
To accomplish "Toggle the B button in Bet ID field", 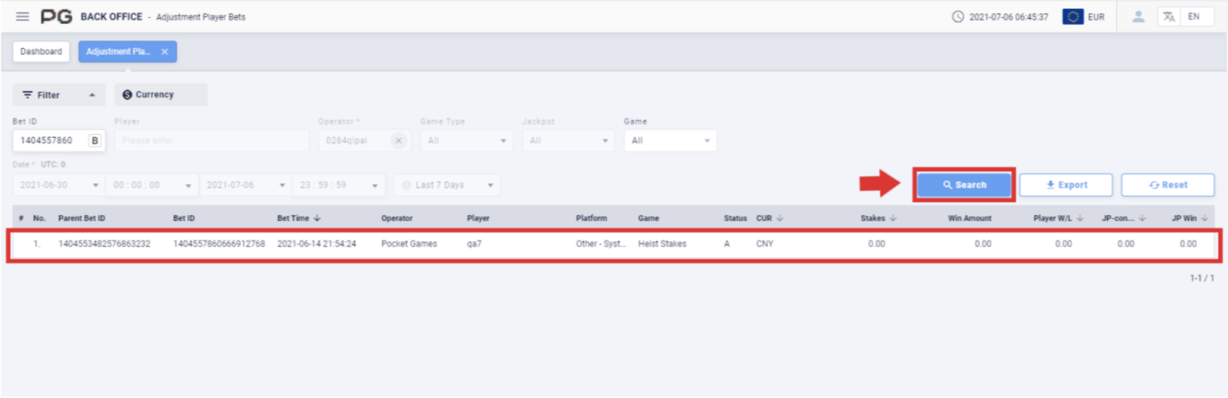I will click(x=95, y=140).
